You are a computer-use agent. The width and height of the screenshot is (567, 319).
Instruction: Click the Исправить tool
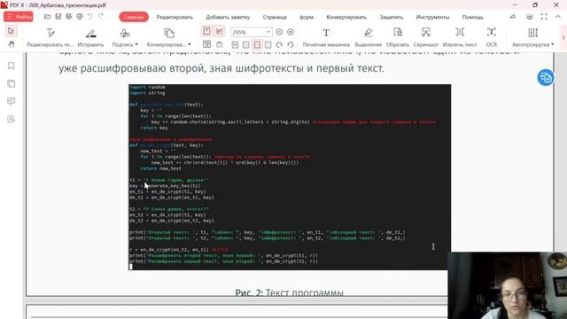[x=90, y=37]
